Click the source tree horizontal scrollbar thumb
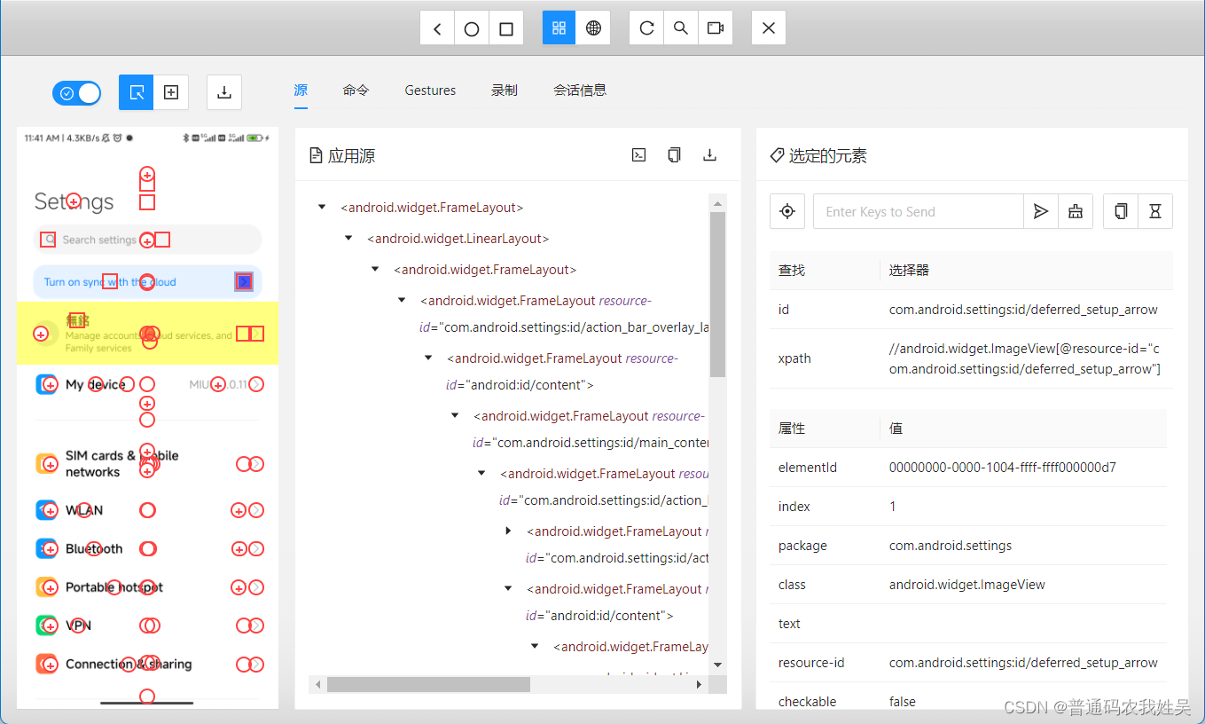Image resolution: width=1205 pixels, height=724 pixels. point(428,685)
